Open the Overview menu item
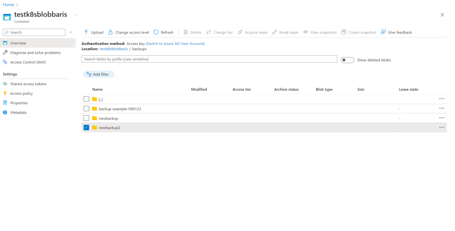The height and width of the screenshot is (231, 455). point(18,43)
